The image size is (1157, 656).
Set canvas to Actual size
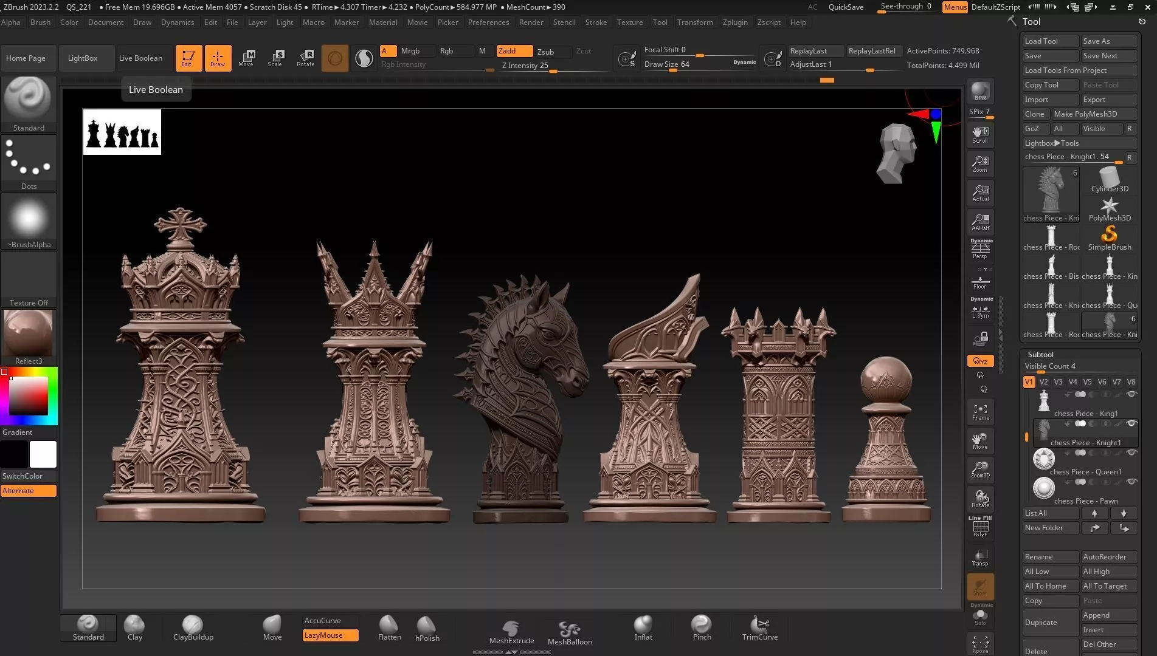(x=980, y=193)
